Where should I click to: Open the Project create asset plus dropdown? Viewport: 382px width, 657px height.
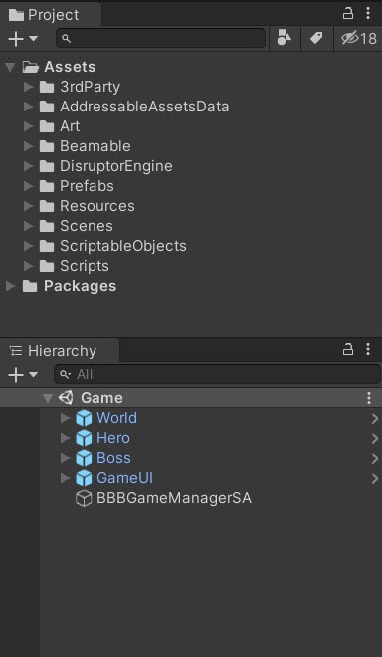coord(23,39)
